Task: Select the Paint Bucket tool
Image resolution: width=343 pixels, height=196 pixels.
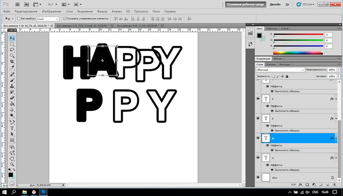Action: tap(12, 104)
